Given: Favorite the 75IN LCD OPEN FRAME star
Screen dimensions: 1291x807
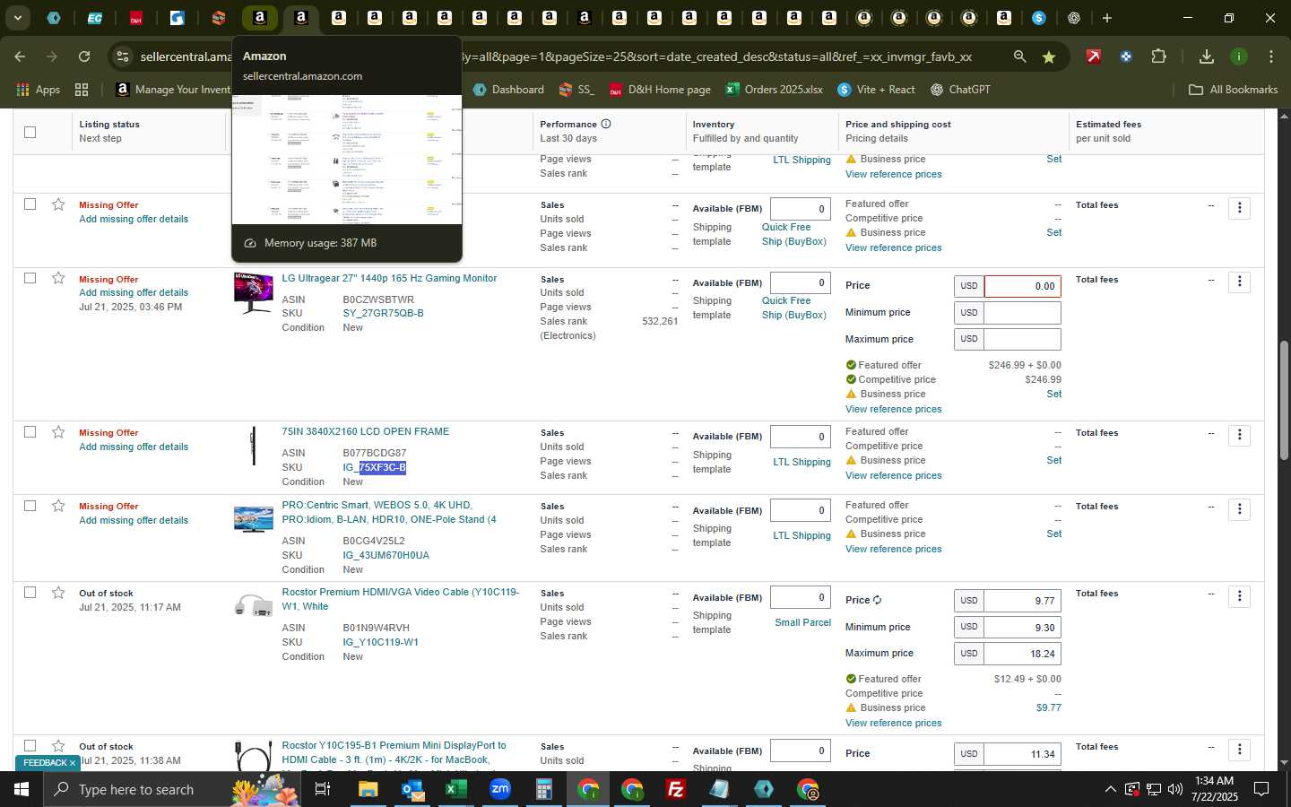Looking at the screenshot, I should coord(58,432).
